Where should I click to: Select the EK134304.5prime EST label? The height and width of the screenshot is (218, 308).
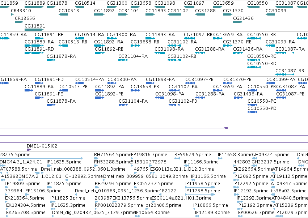26,205
